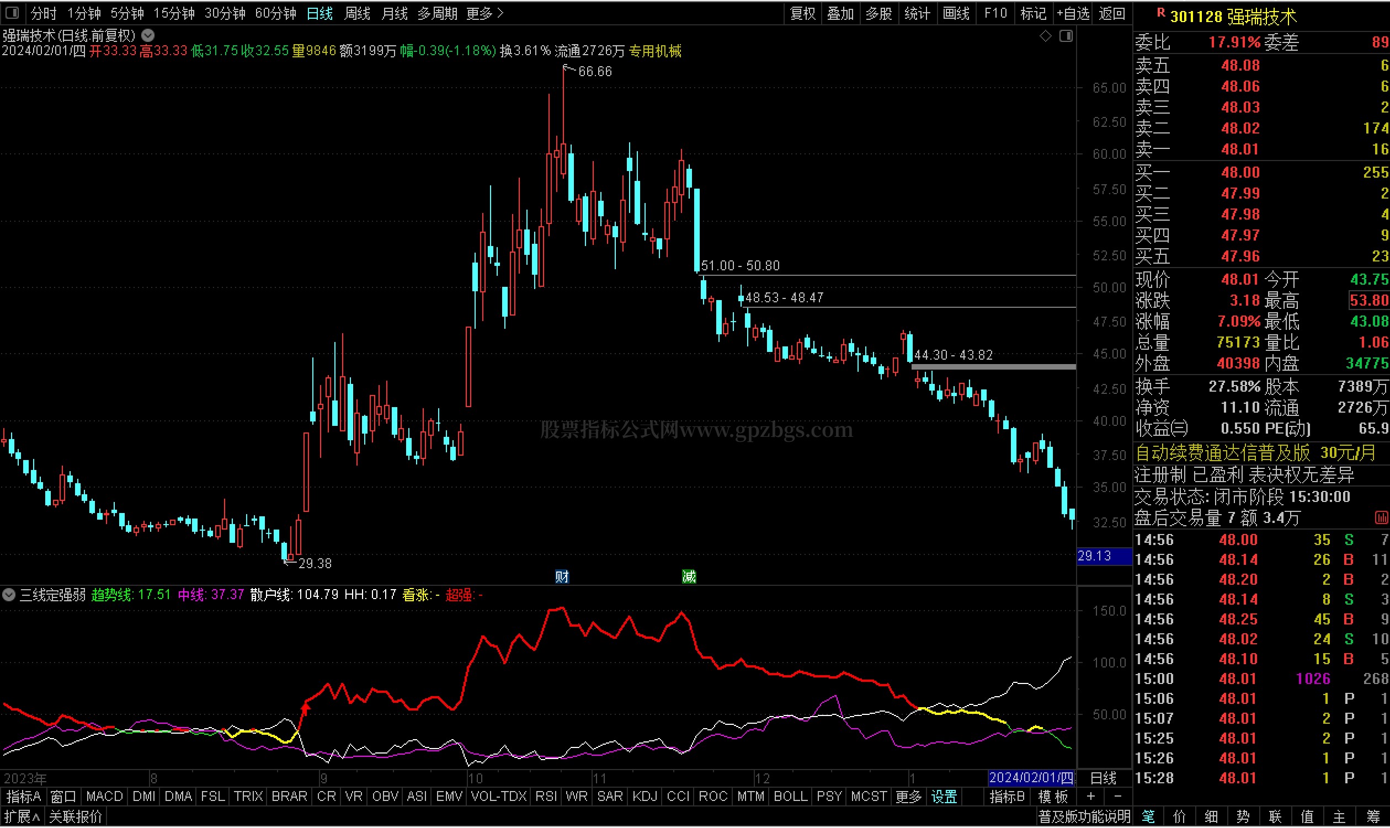1390x828 pixels.
Task: Select the 1分钟 period
Action: [84, 13]
